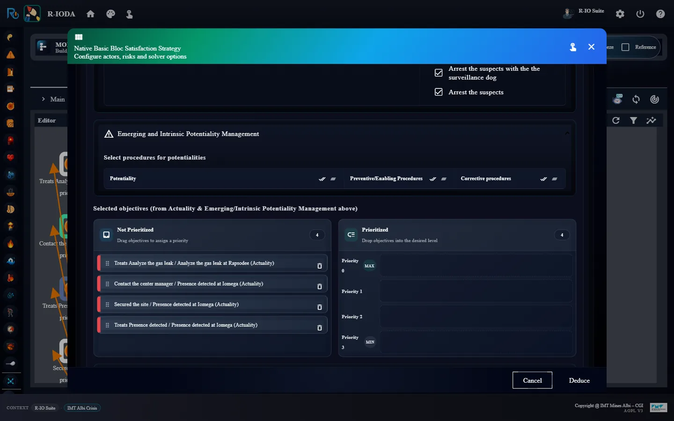Screen dimensions: 674x421
Task: Click drag handle of Contact the center manager row
Action: (x=107, y=284)
